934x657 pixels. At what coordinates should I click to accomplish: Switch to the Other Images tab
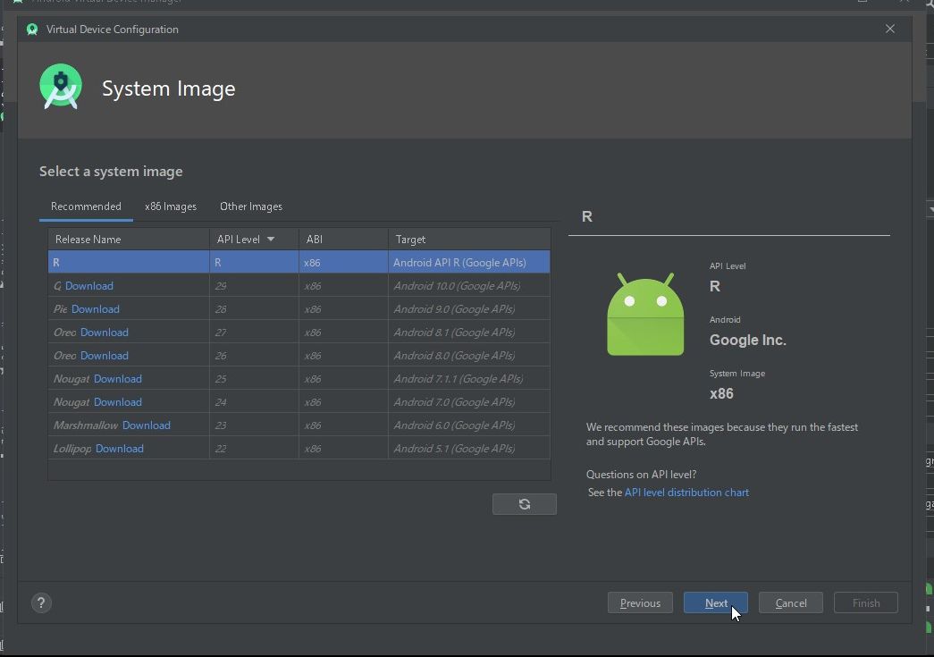[x=250, y=206]
